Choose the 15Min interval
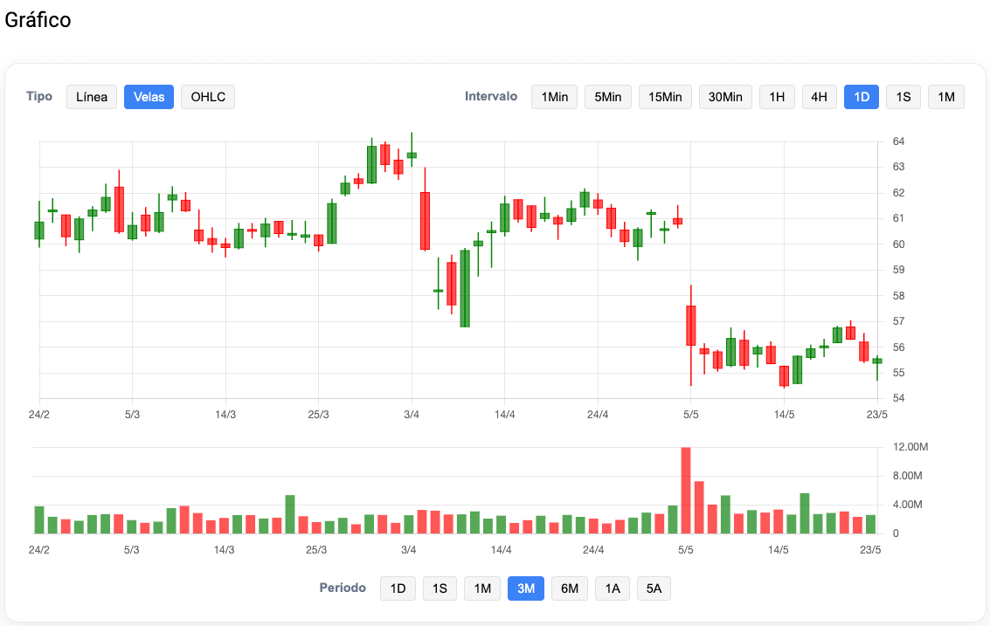Screen dimensions: 990x626 tap(665, 96)
